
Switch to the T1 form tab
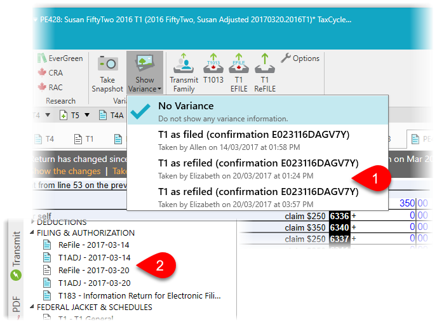(x=84, y=139)
